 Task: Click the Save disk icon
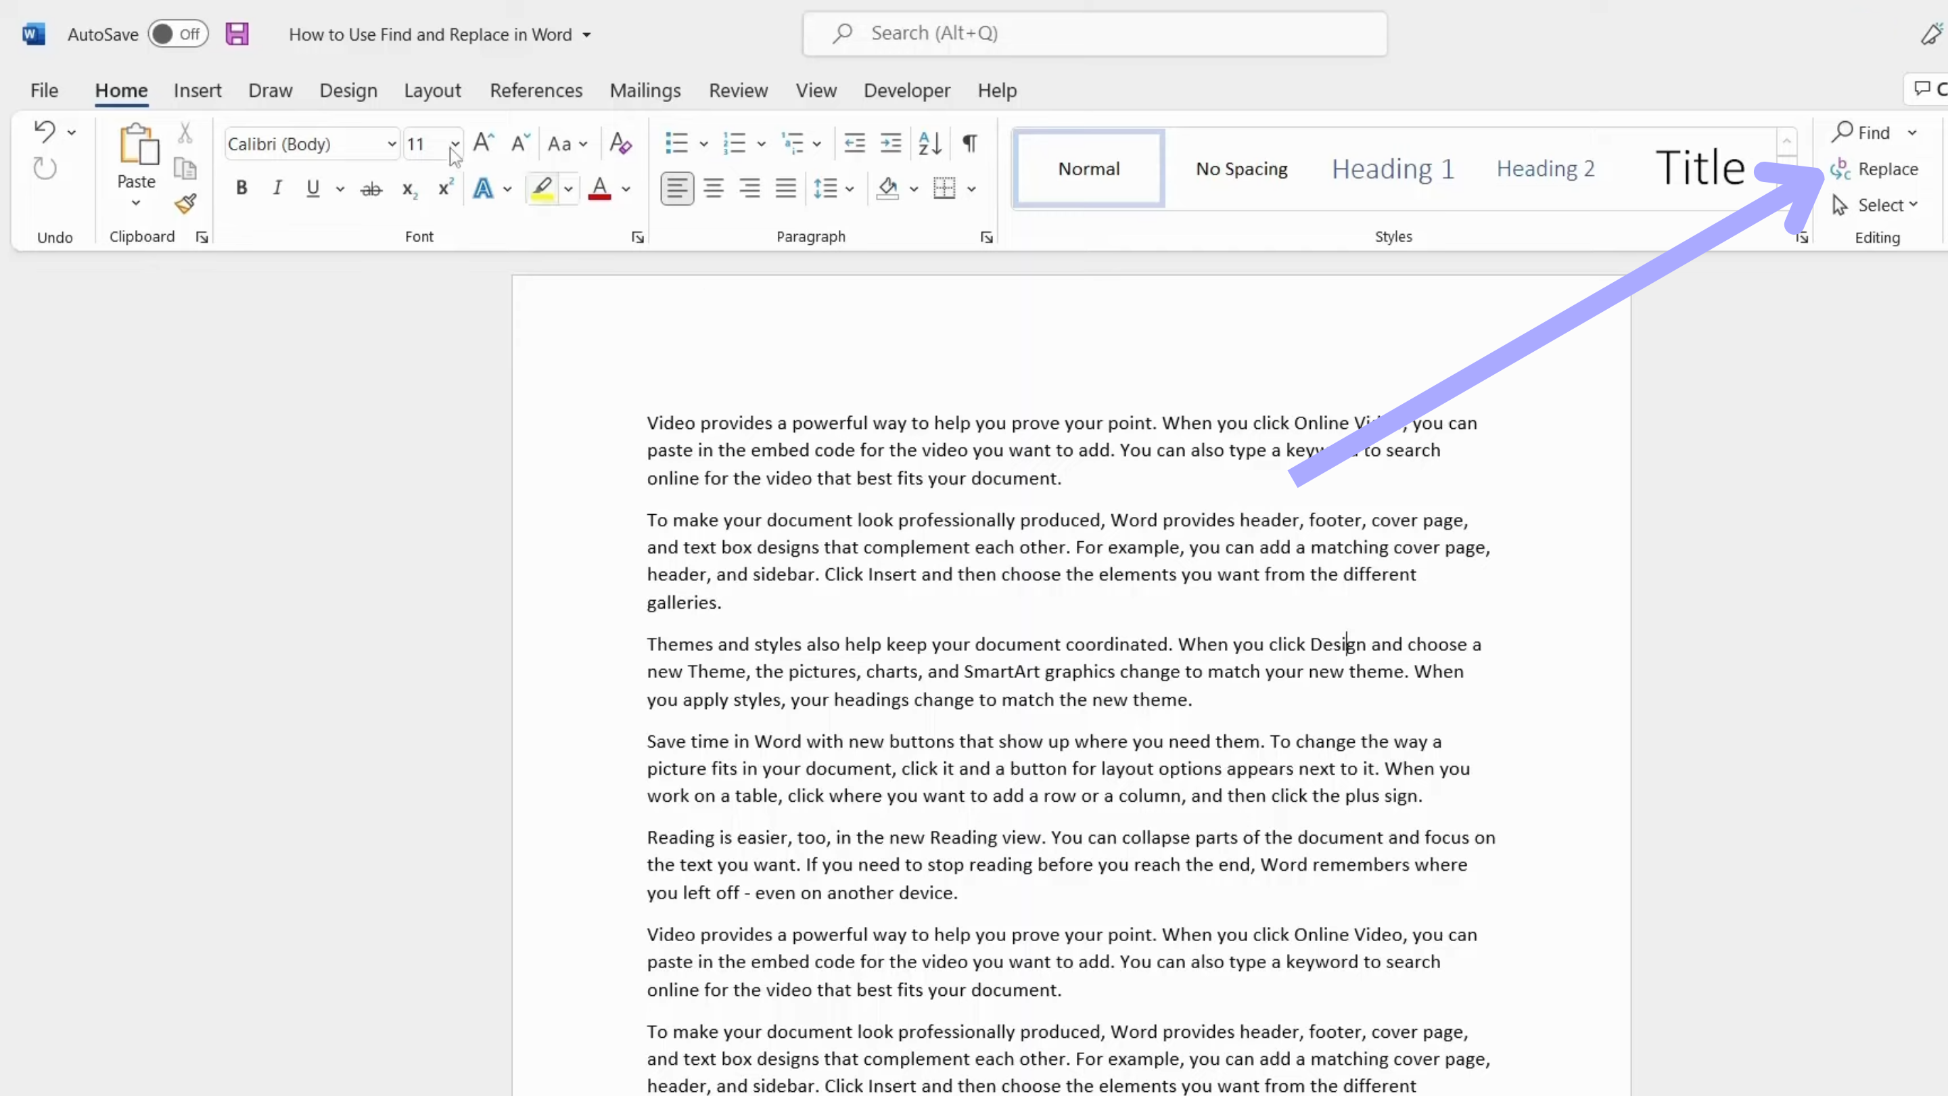237,34
